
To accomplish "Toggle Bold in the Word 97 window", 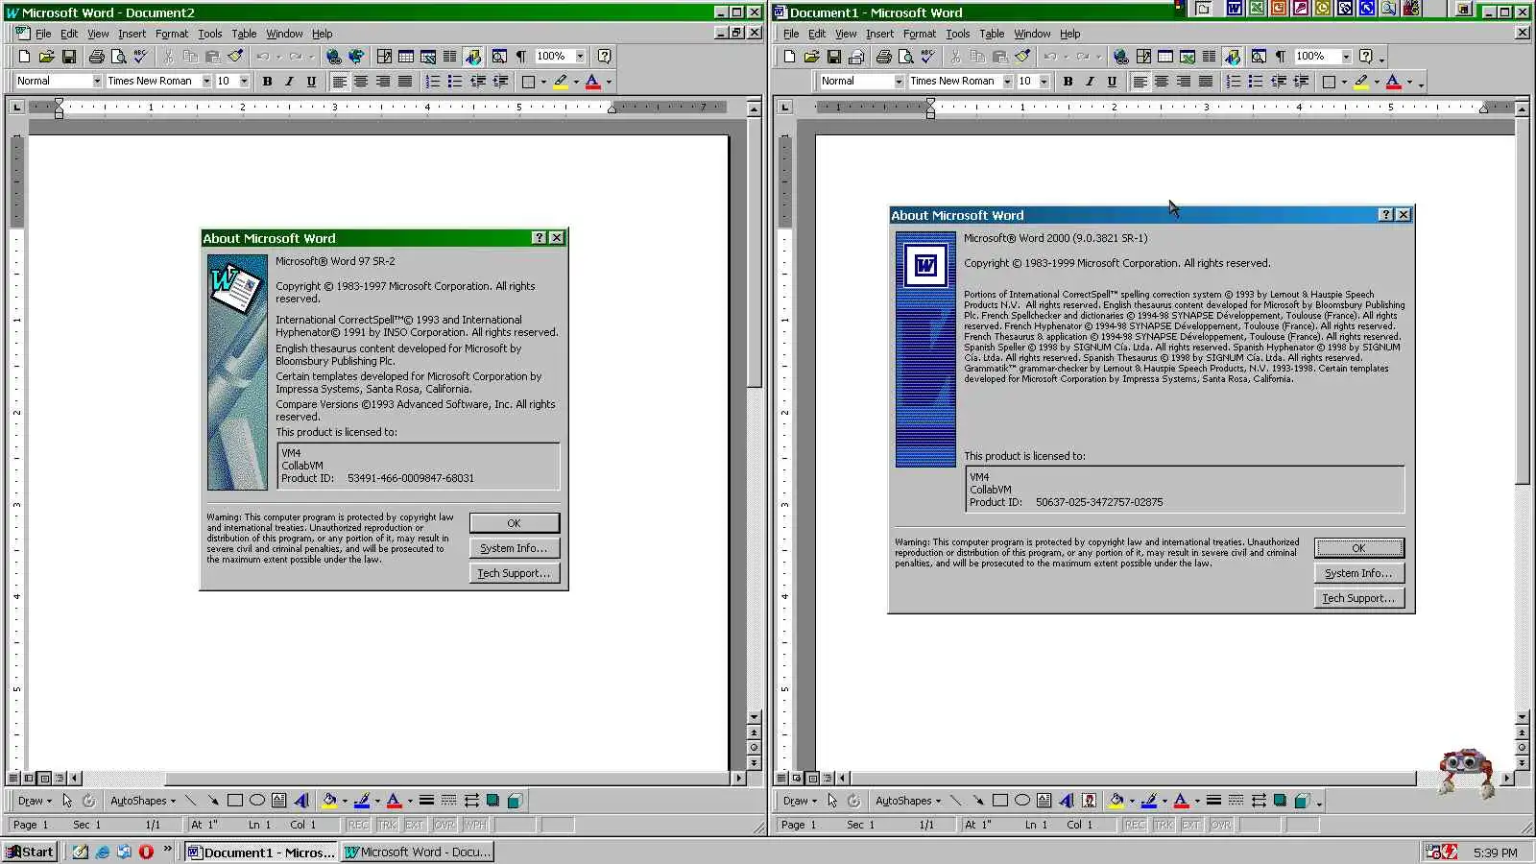I will tap(267, 82).
